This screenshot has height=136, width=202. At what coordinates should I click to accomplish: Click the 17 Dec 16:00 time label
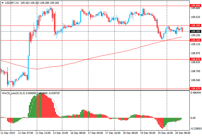113,133
